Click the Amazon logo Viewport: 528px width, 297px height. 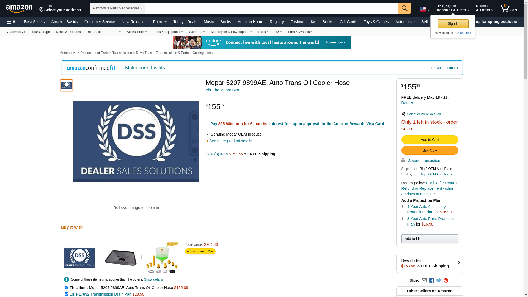click(19, 9)
